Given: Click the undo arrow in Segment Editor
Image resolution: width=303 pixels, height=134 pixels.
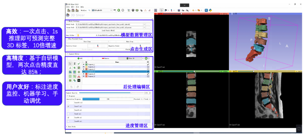Looking at the screenshot, I should tap(71, 87).
